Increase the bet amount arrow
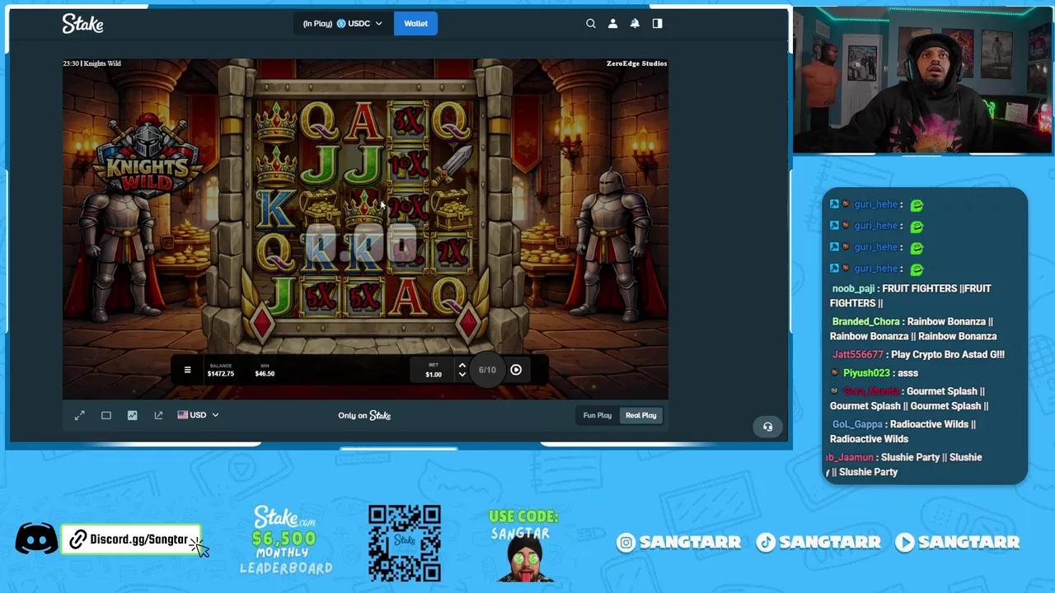This screenshot has width=1055, height=593. [x=462, y=365]
